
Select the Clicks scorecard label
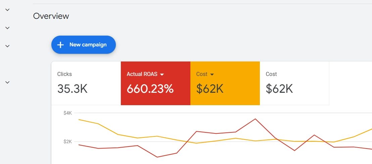coord(64,74)
